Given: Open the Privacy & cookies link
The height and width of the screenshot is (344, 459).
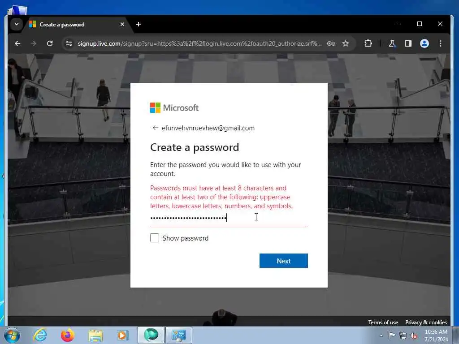Looking at the screenshot, I should pyautogui.click(x=426, y=322).
